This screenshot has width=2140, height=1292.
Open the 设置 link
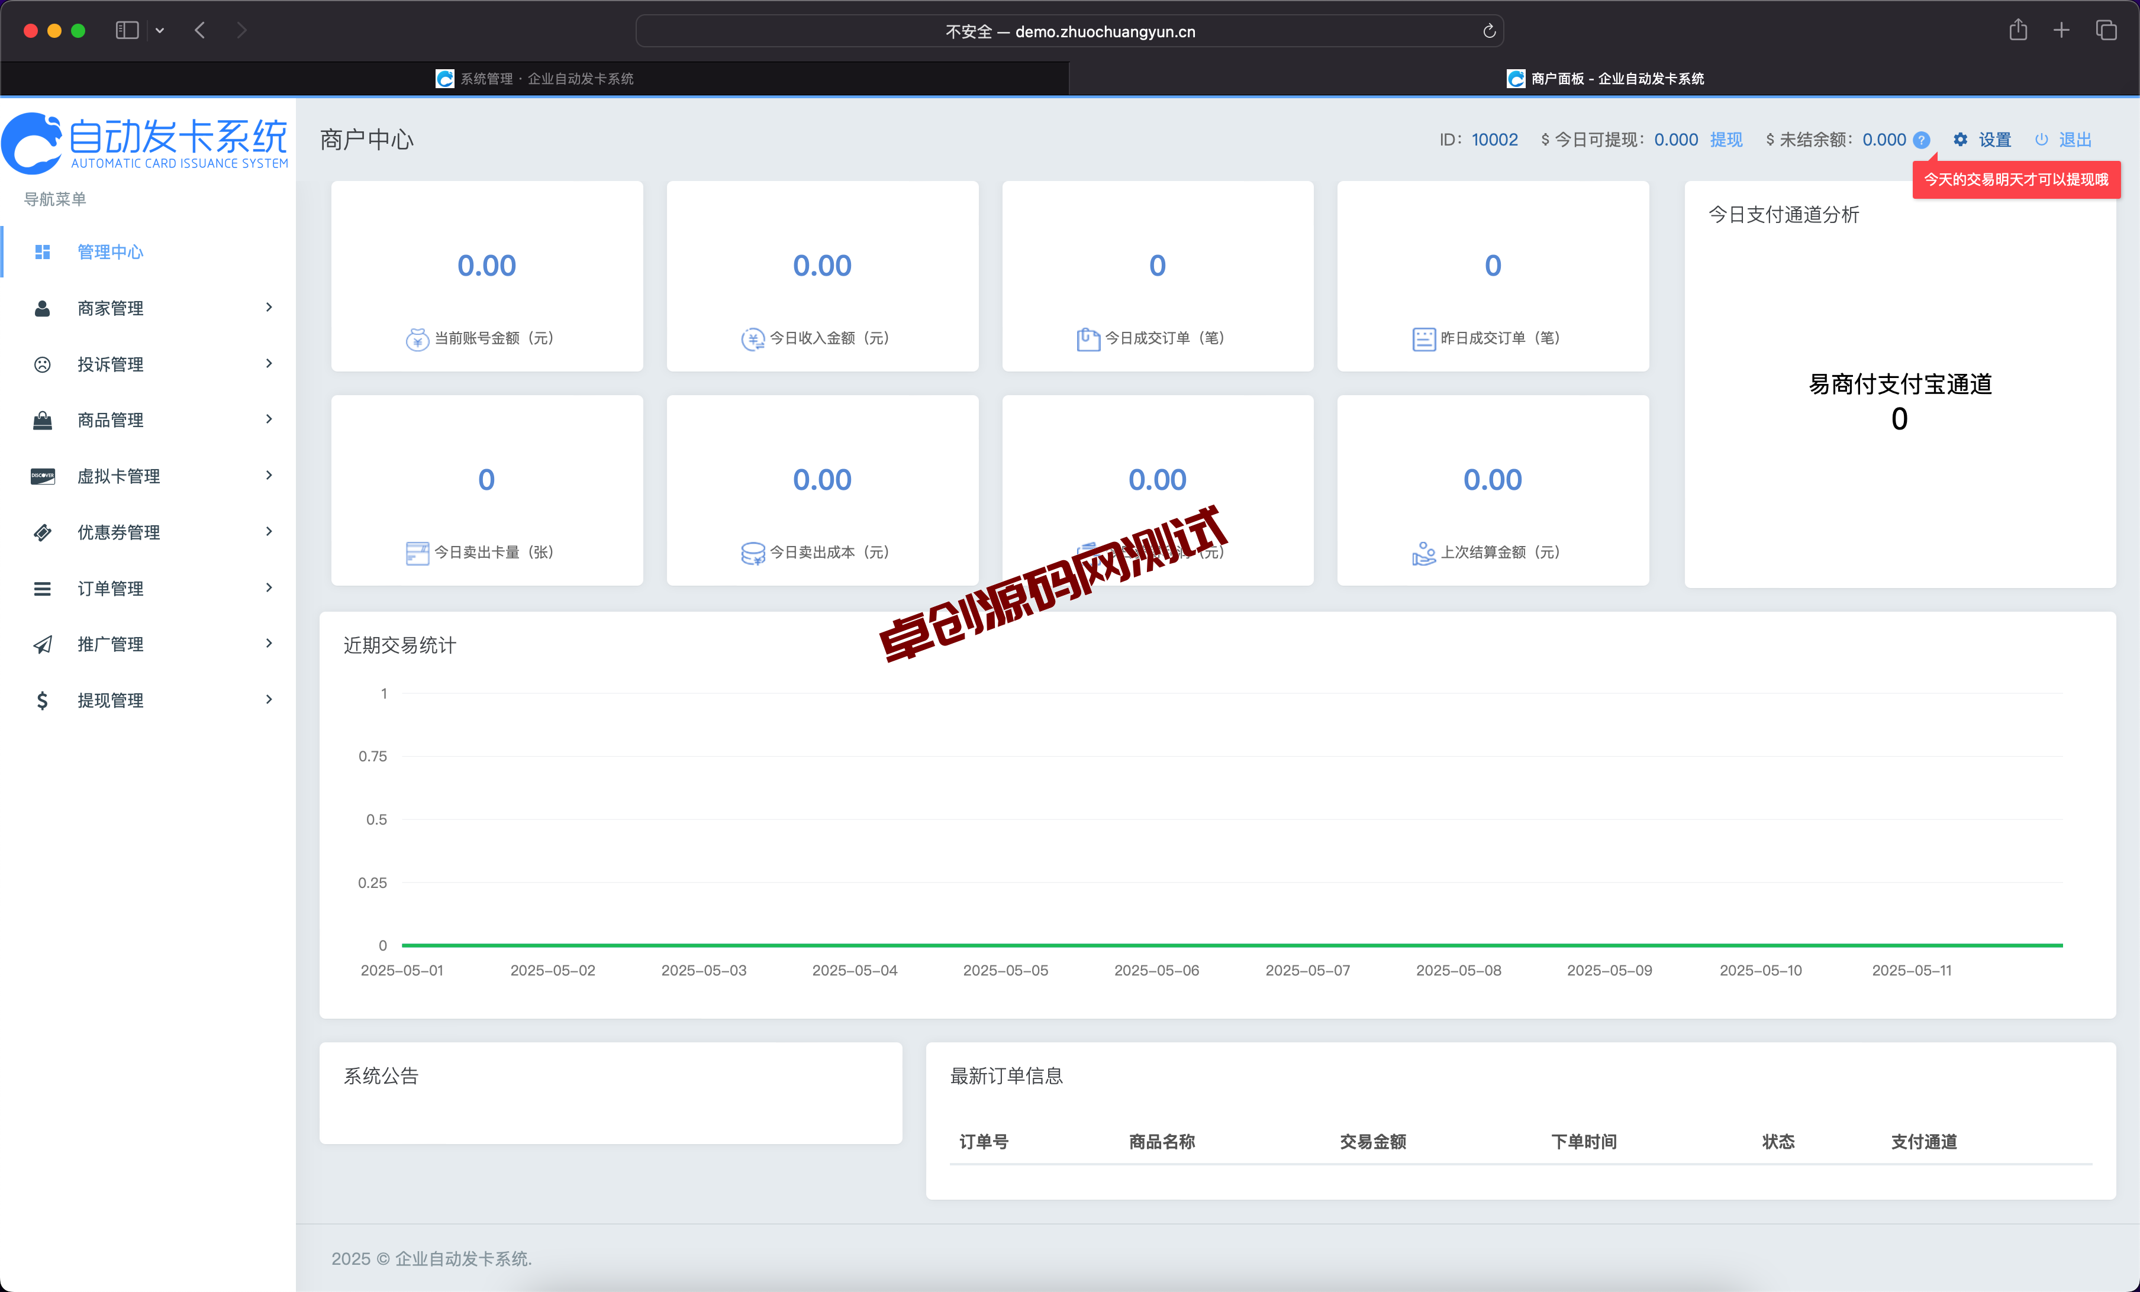(x=1994, y=140)
